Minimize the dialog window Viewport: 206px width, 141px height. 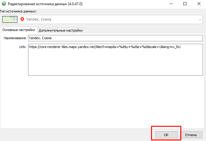coord(171,4)
